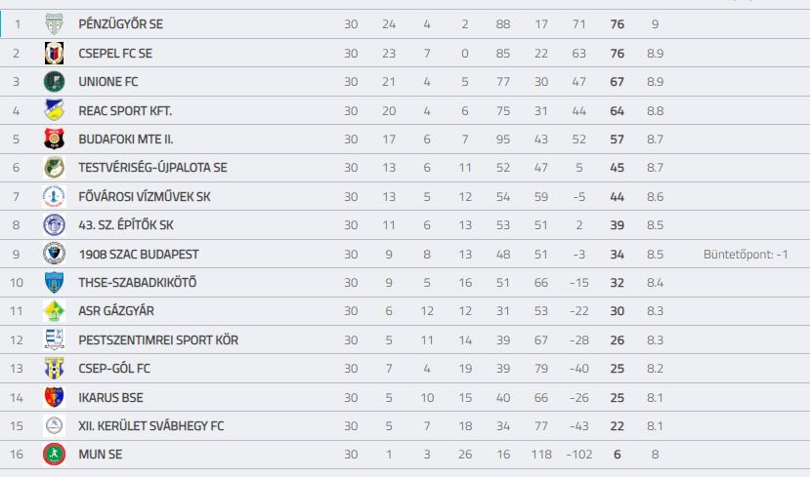Select the REAC Sport Kft. badge icon
The image size is (810, 477).
54,110
